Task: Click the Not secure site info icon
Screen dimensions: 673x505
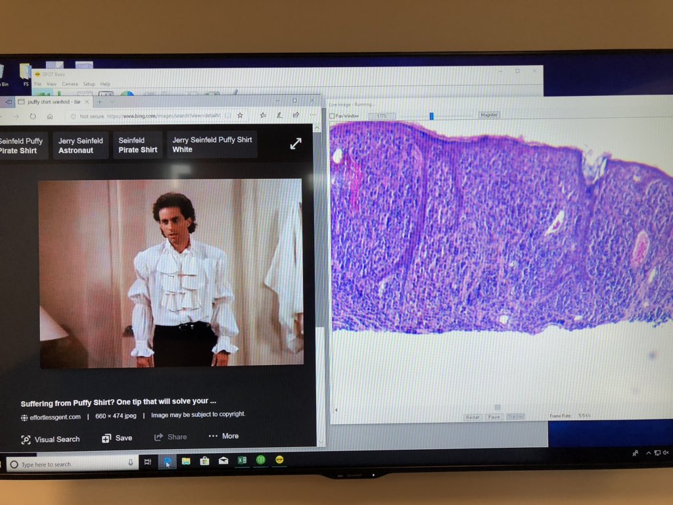Action: click(x=73, y=116)
